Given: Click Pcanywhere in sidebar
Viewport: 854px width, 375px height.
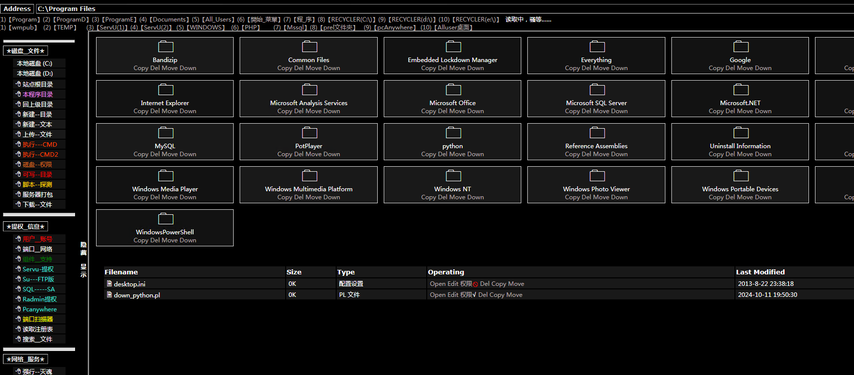Looking at the screenshot, I should [x=40, y=309].
